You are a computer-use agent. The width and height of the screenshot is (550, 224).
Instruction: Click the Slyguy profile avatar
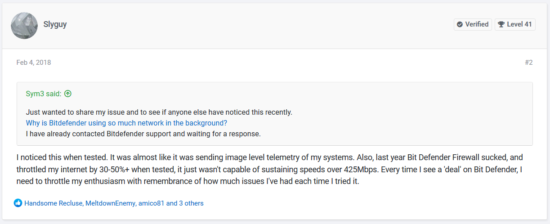[x=24, y=25]
